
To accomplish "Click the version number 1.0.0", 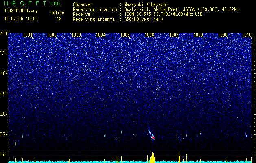I will coord(55,3).
